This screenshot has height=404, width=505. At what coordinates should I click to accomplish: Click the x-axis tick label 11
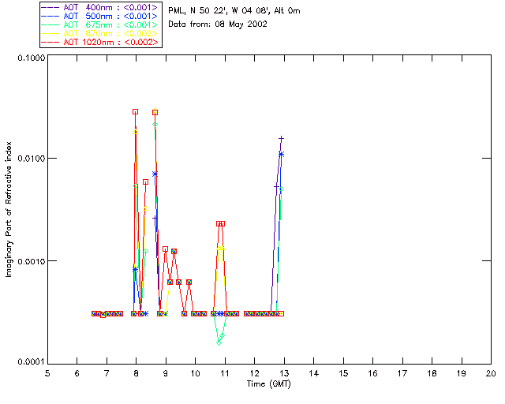pyautogui.click(x=225, y=373)
